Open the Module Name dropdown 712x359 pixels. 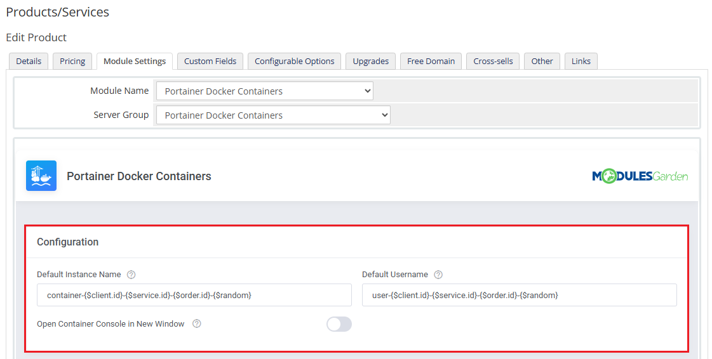(265, 91)
